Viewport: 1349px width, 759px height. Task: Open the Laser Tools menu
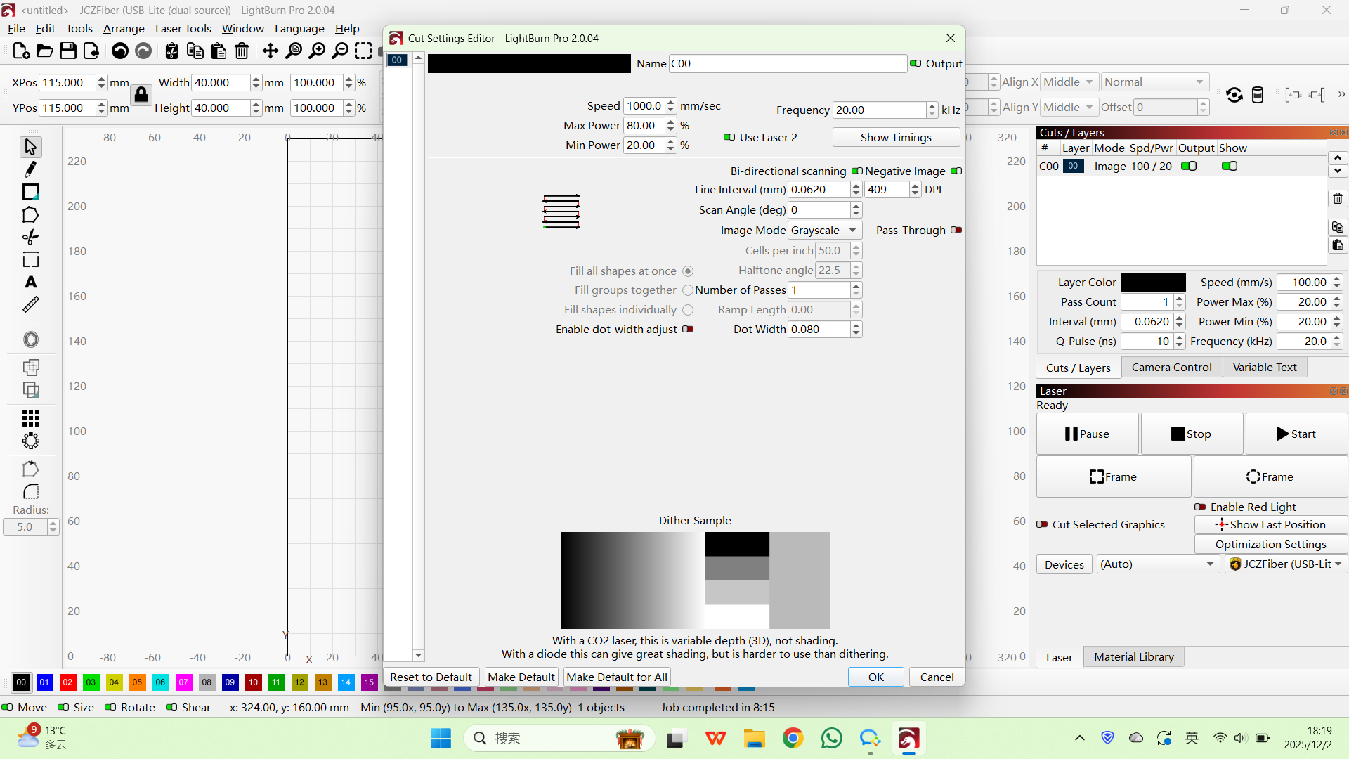click(x=183, y=28)
